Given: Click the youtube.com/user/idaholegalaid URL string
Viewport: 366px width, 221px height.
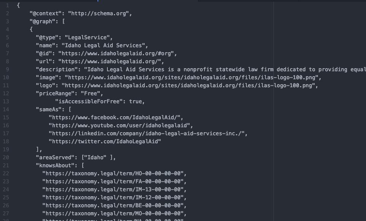Looking at the screenshot, I should pyautogui.click(x=119, y=125).
